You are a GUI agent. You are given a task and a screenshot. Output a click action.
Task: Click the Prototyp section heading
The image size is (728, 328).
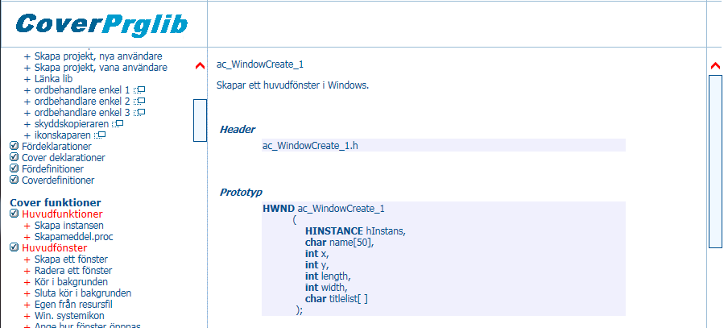241,192
